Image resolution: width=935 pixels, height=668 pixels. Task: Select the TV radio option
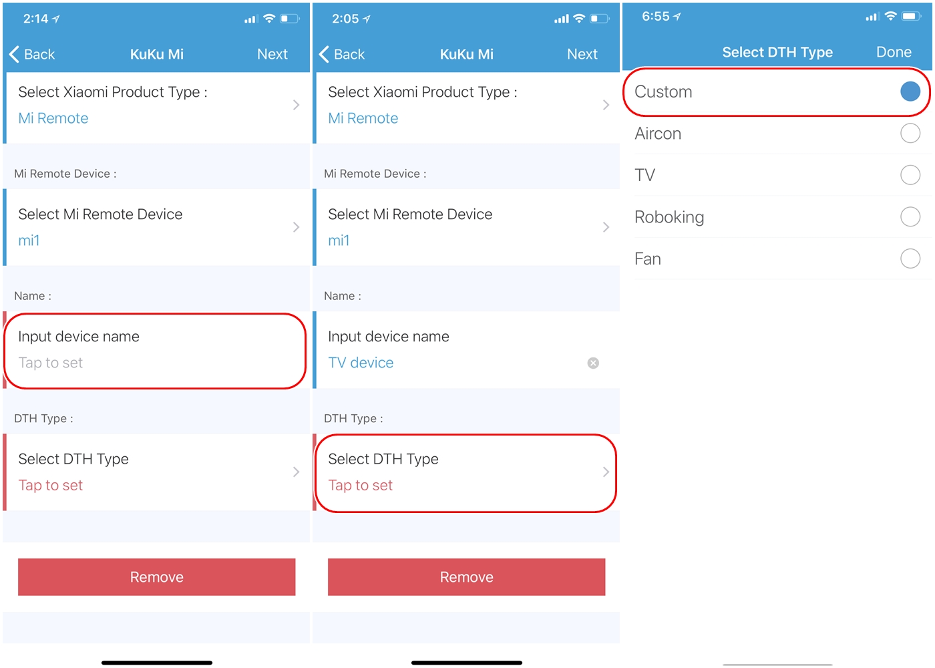[x=910, y=175]
